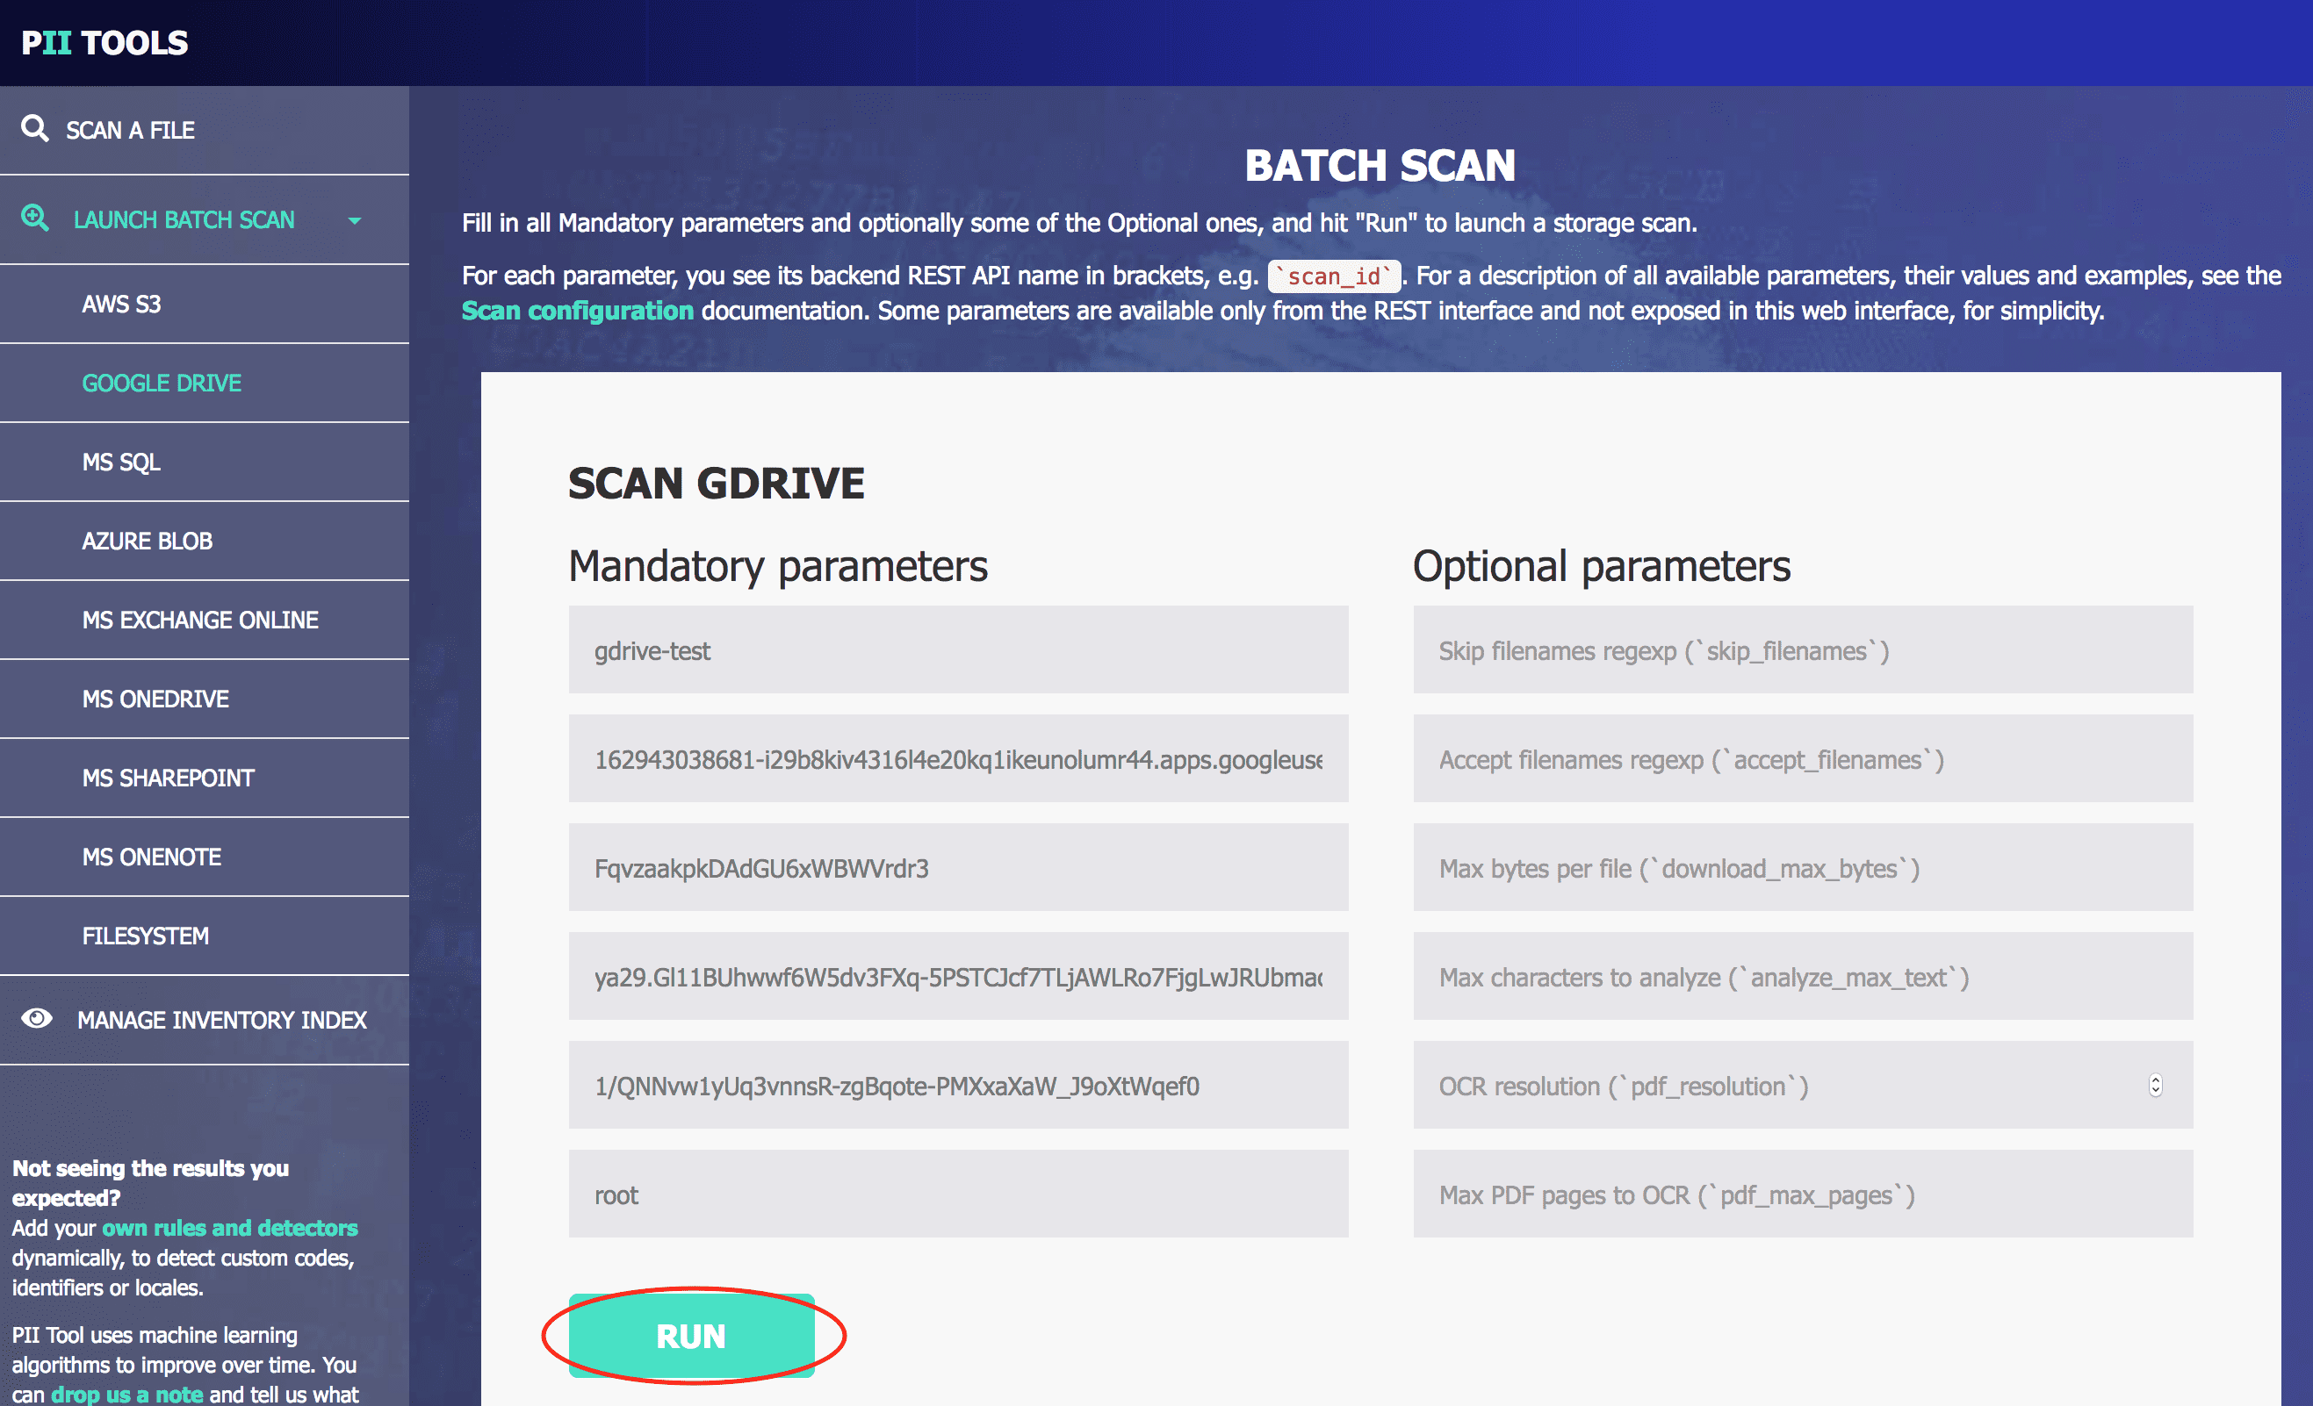Focus the Max PDF pages to OCR field
The image size is (2313, 1406).
(1804, 1194)
